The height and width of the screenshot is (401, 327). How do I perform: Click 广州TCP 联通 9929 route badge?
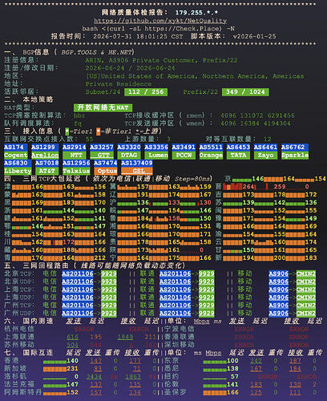tap(206, 306)
